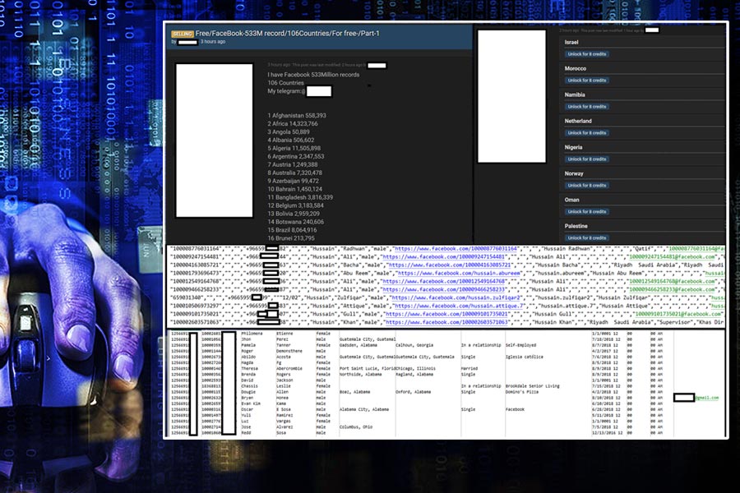Unlock the Netherland data for 8 credits
The image size is (740, 493).
(587, 133)
